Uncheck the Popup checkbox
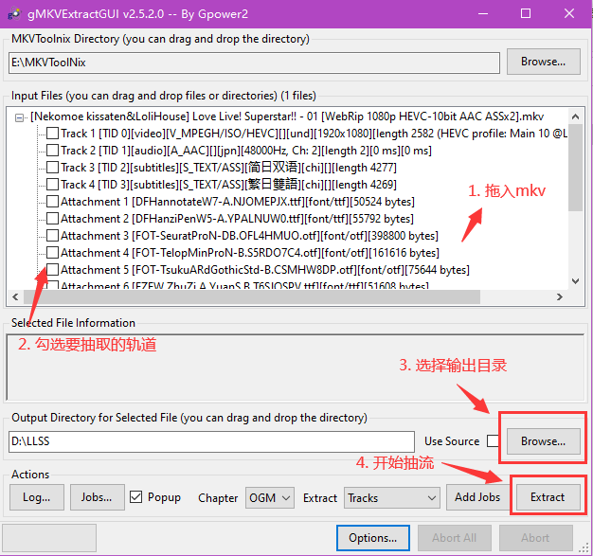The image size is (593, 556). pos(136,497)
